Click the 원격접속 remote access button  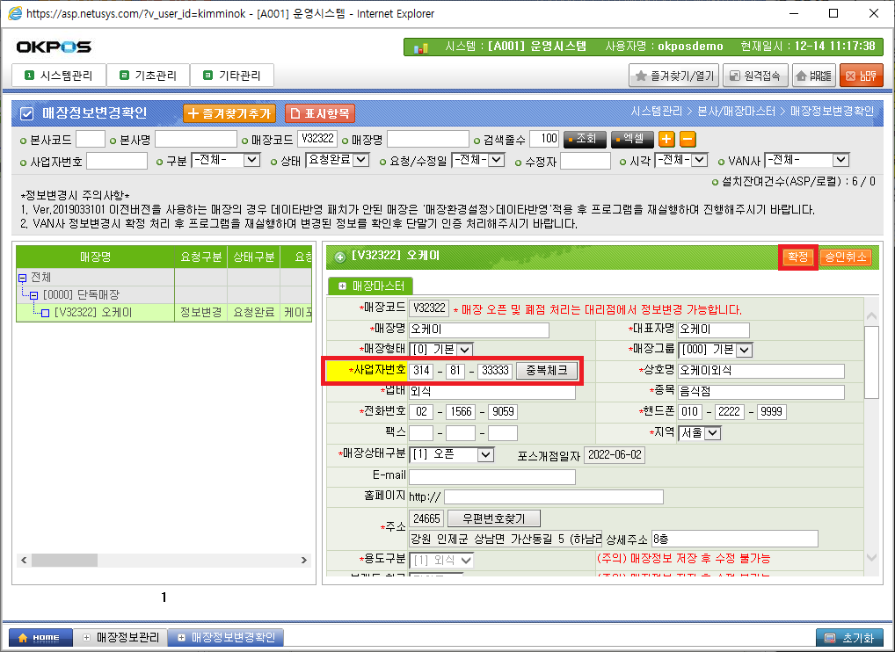click(755, 76)
